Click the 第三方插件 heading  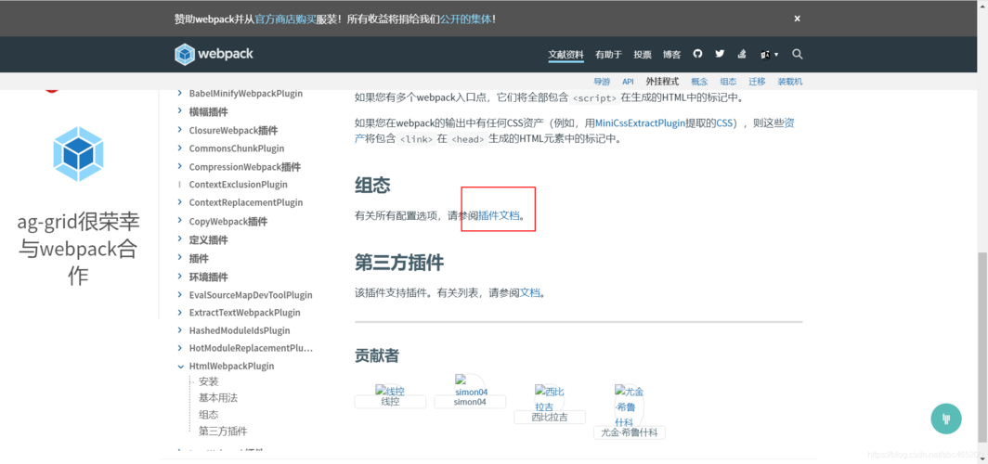tap(399, 262)
